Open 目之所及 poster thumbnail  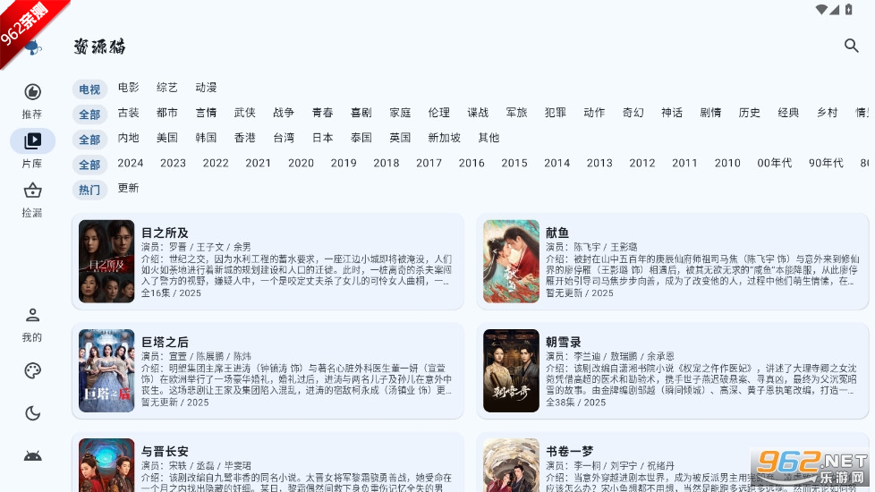[x=106, y=261]
